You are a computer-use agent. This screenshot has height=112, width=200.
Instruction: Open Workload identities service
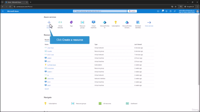click(138, 24)
